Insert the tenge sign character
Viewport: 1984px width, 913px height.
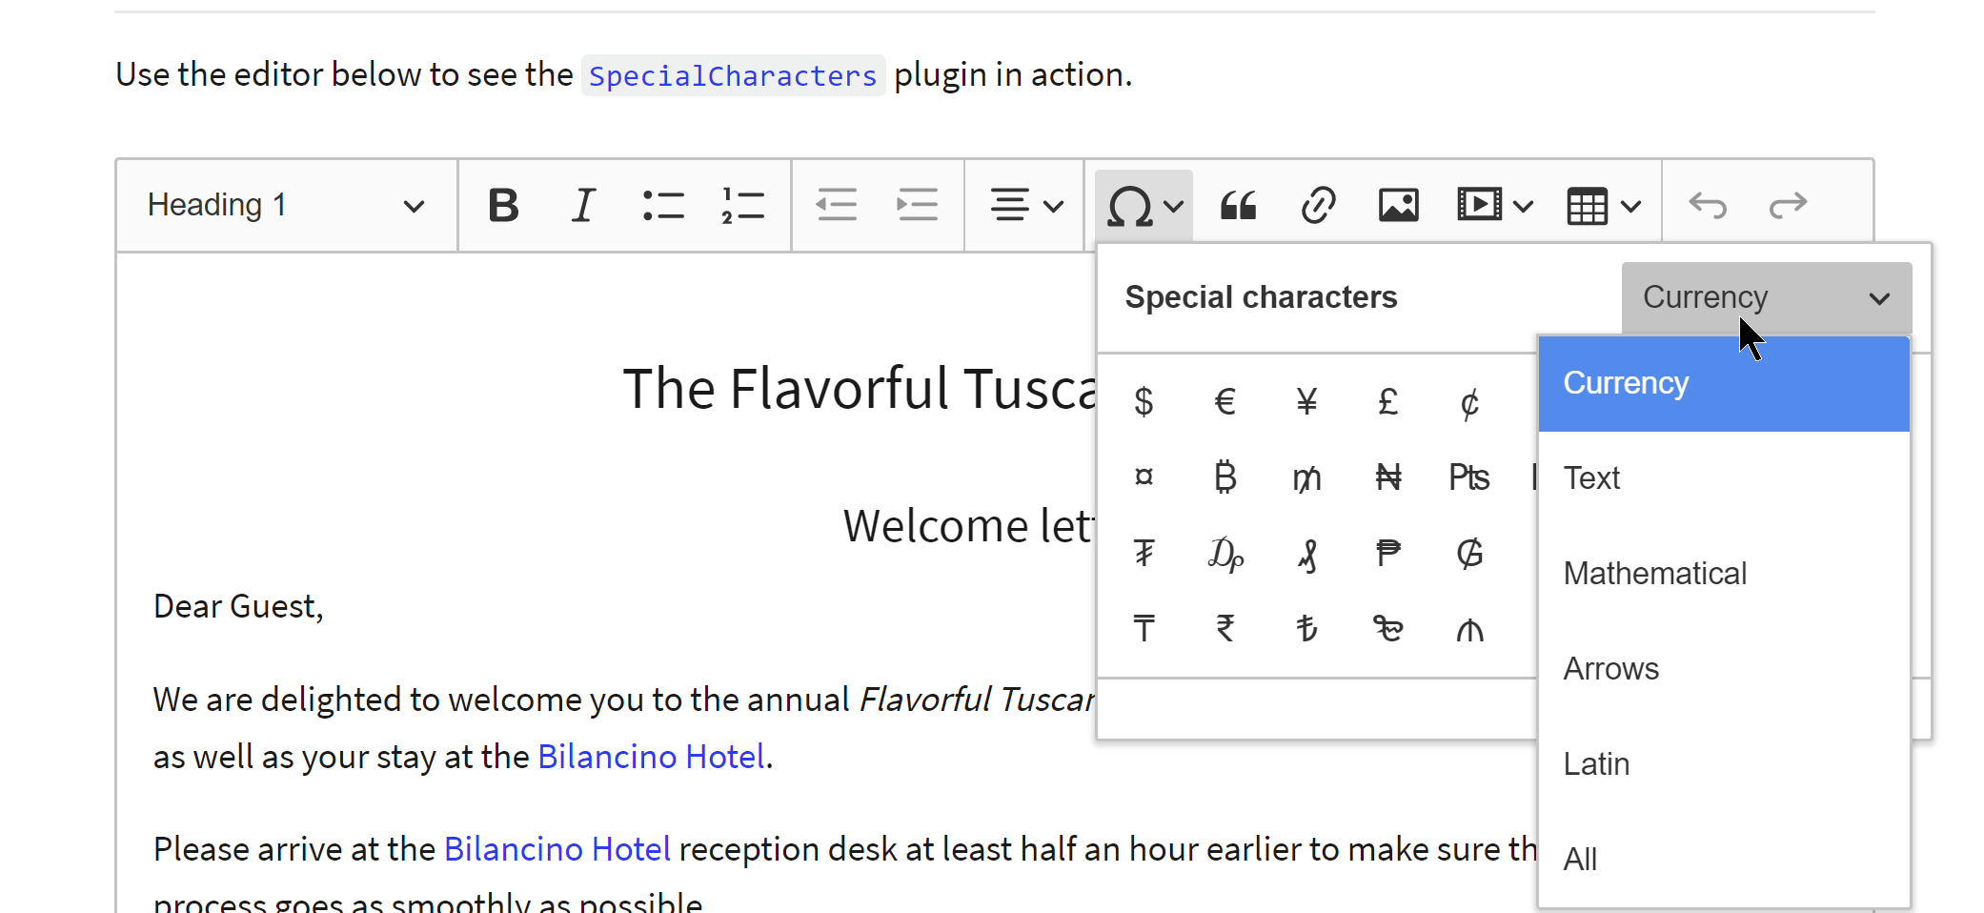click(x=1144, y=629)
